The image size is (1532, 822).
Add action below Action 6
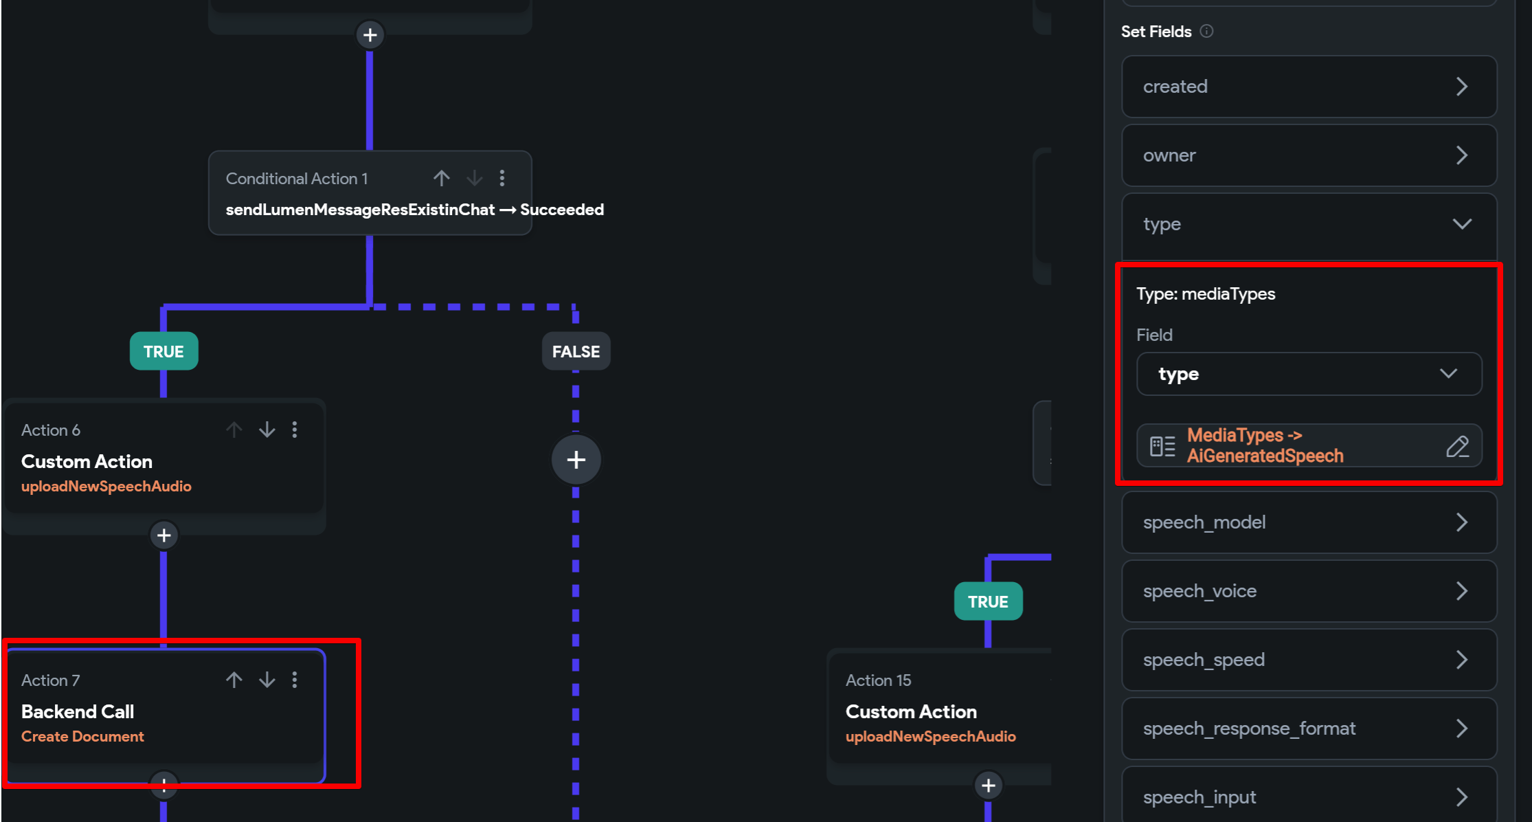164,535
